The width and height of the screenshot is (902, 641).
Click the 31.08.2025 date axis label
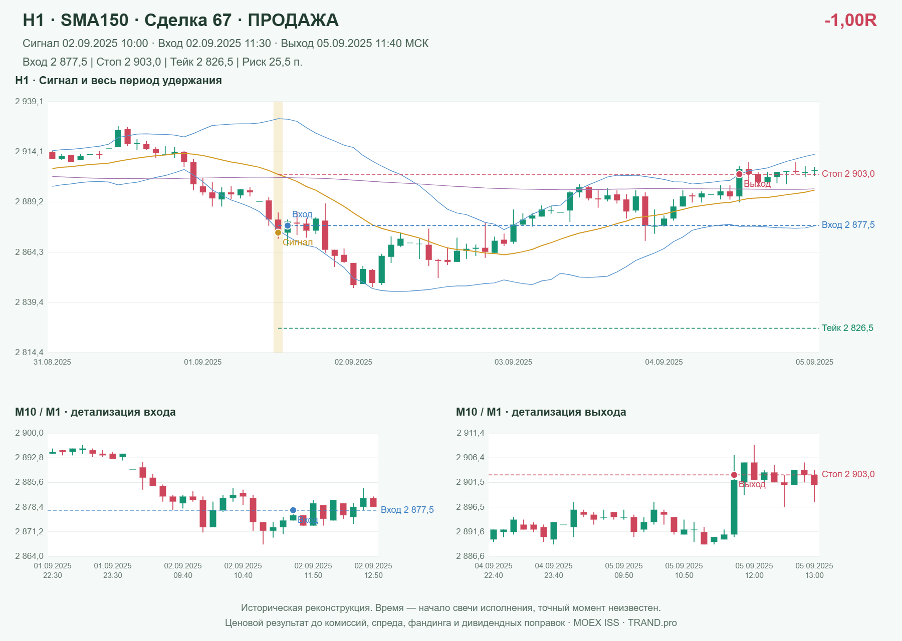(52, 362)
